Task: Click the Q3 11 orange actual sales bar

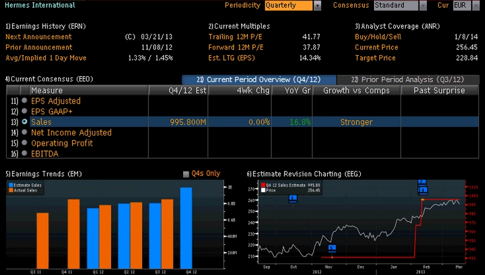Action: [x=43, y=241]
